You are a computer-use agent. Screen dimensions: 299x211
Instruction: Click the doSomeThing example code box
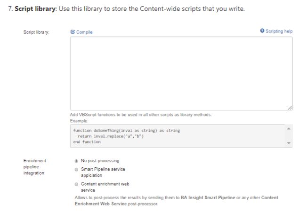pos(179,136)
